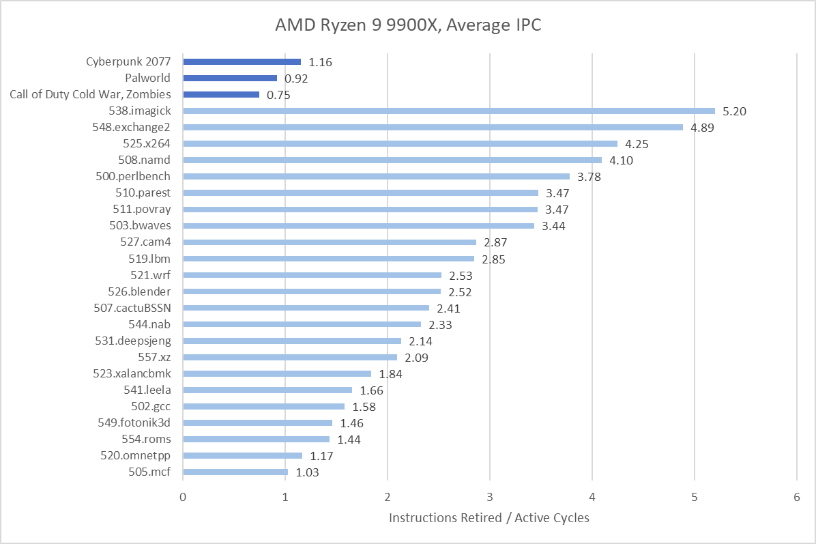Click the 1.03 value label for 505.mcf
Screen dimensions: 816x544
pos(306,472)
